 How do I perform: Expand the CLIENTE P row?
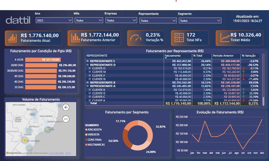90,75
